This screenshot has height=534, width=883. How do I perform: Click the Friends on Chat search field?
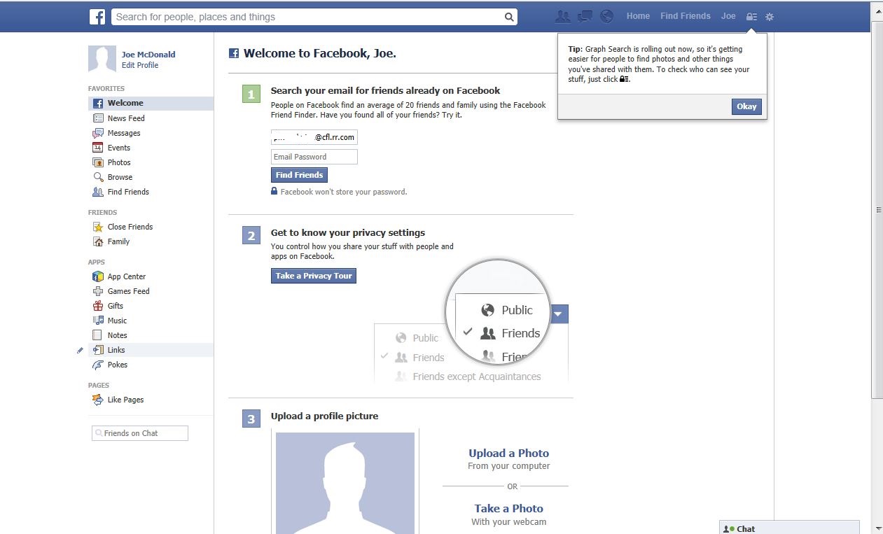click(140, 433)
